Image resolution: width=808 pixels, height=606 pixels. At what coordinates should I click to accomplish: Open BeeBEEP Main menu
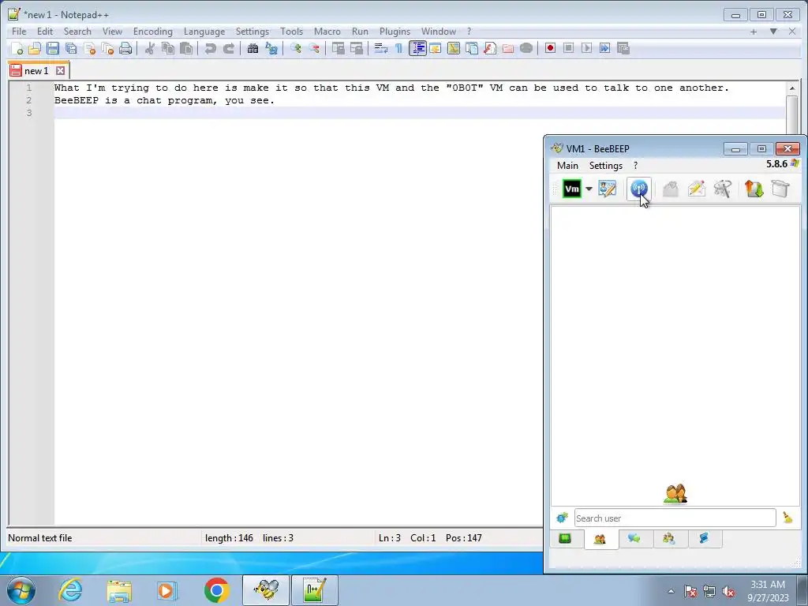coord(567,166)
